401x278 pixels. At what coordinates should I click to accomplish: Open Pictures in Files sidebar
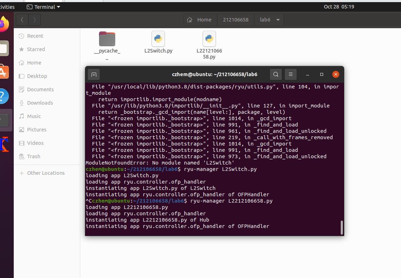(47, 130)
